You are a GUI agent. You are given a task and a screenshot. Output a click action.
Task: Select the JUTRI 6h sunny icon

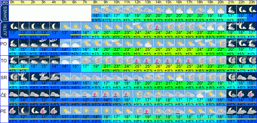coord(75,26)
